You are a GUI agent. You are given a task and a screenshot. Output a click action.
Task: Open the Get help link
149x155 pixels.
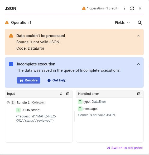pyautogui.click(x=57, y=80)
